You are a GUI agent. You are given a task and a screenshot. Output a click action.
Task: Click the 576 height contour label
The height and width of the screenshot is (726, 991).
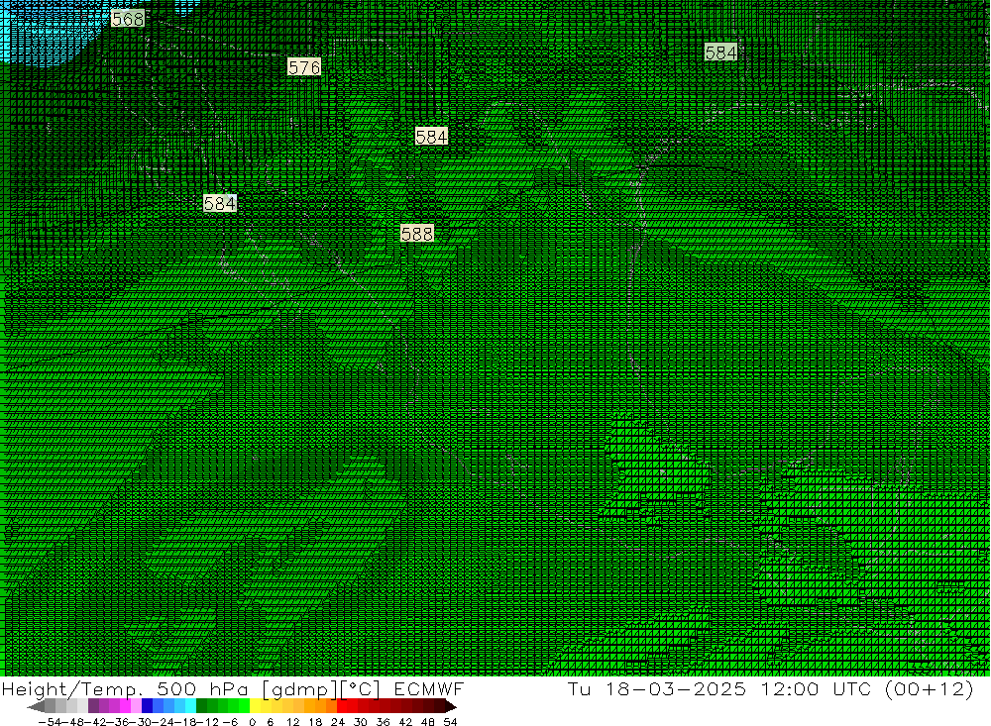304,67
